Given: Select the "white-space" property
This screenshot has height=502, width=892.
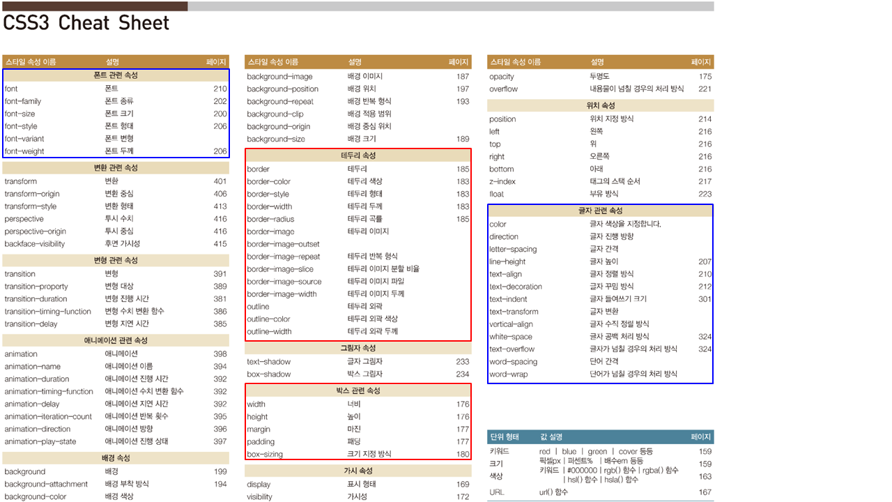Looking at the screenshot, I should [510, 337].
